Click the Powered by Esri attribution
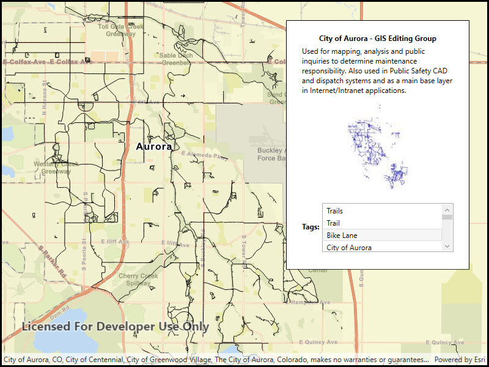This screenshot has height=367, width=489. pyautogui.click(x=460, y=360)
